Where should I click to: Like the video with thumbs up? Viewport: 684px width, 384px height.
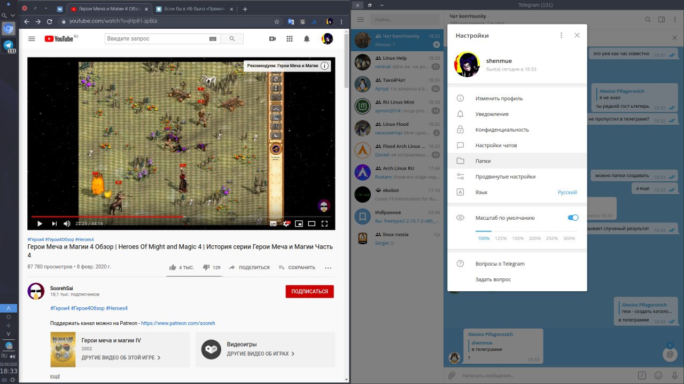point(181,267)
